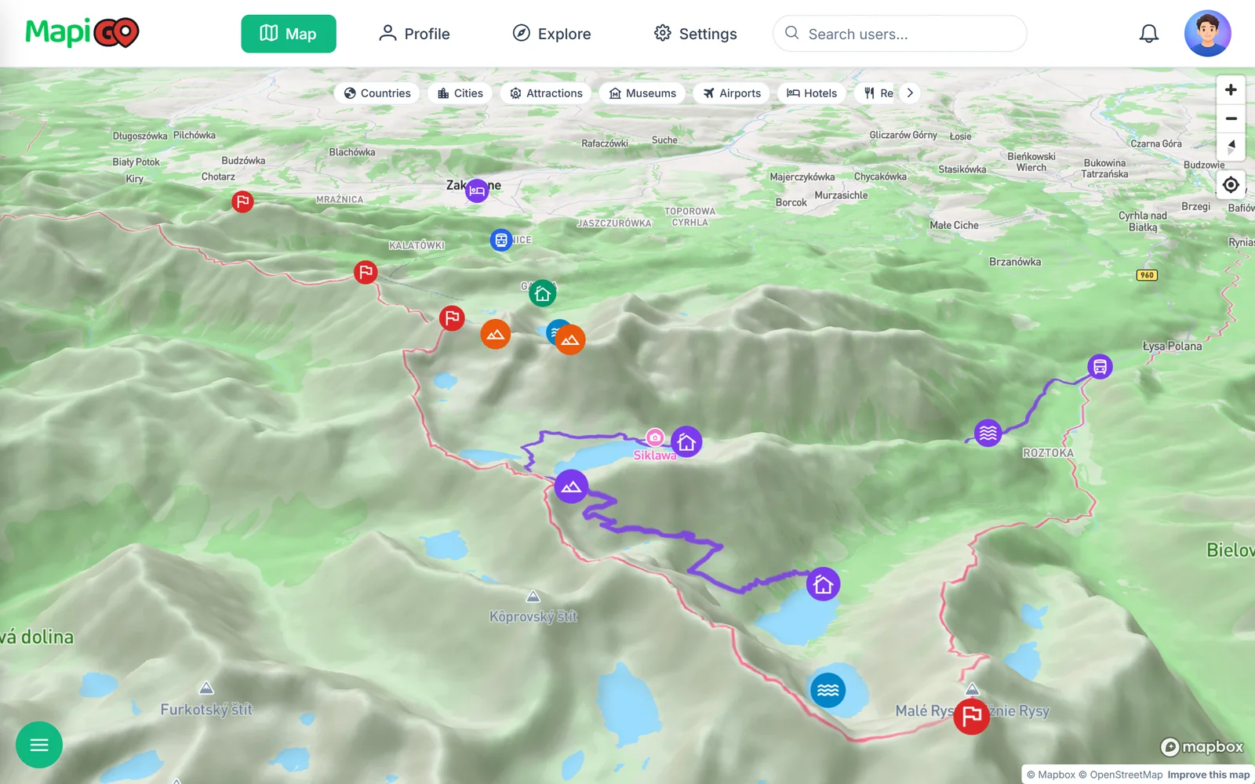
Task: Open the Explore tab
Action: pyautogui.click(x=551, y=34)
